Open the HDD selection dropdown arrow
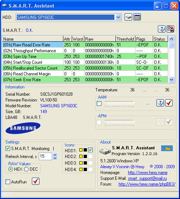This screenshot has height=199, width=180. [x=118, y=17]
